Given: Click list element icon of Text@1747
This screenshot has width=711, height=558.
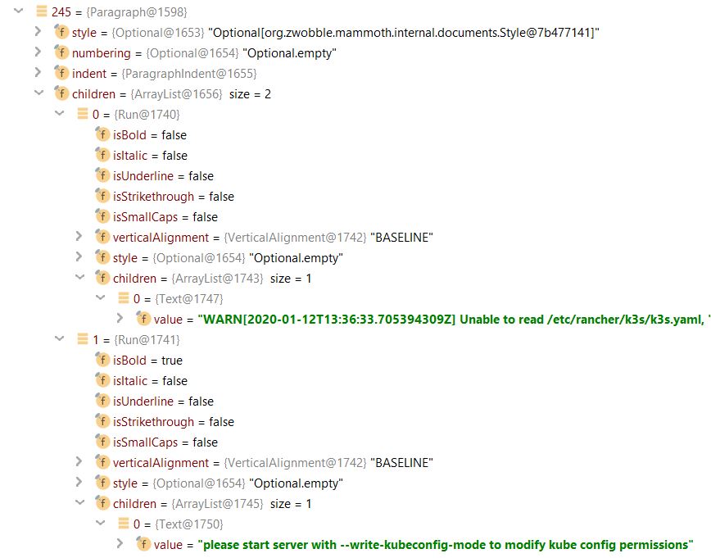Looking at the screenshot, I should (x=124, y=298).
